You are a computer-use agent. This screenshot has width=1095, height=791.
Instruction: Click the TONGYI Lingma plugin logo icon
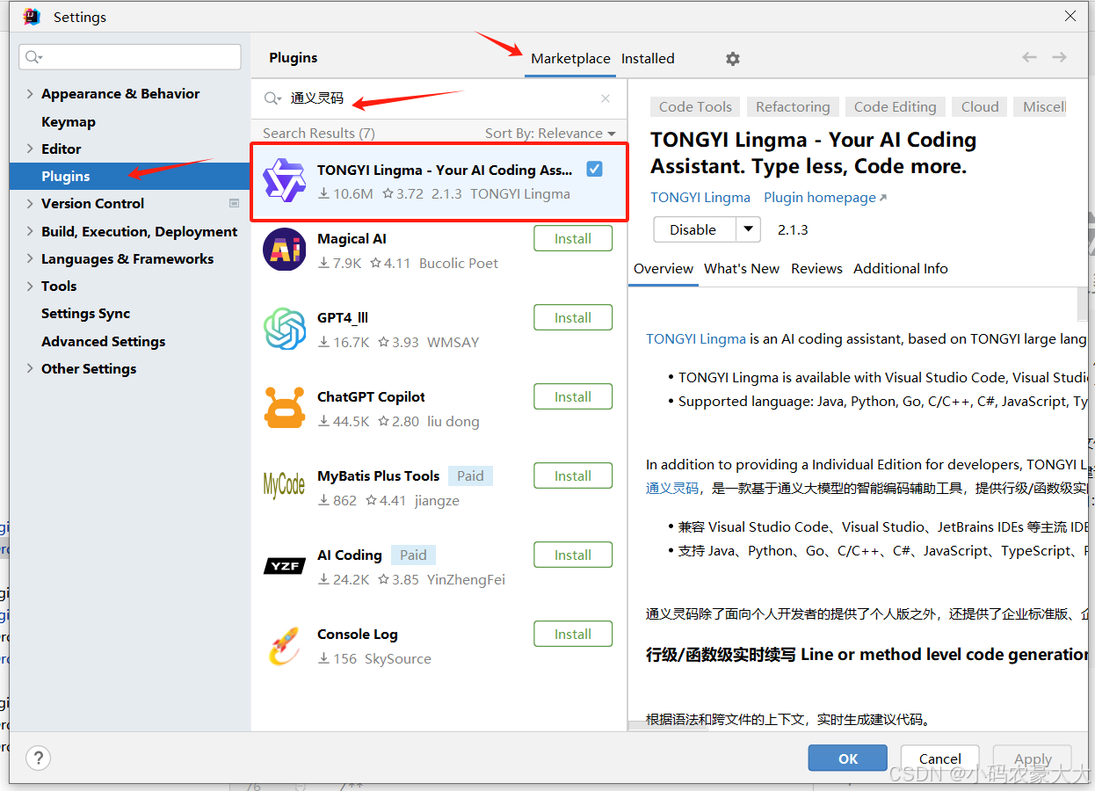pos(284,179)
